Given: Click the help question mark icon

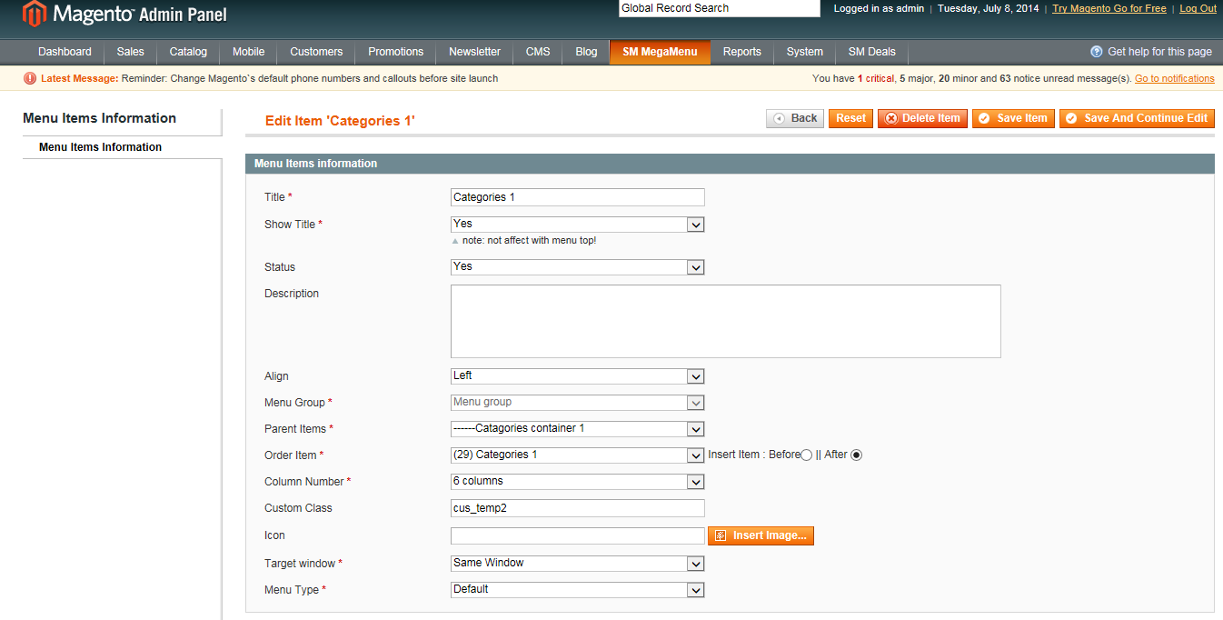Looking at the screenshot, I should 1097,52.
